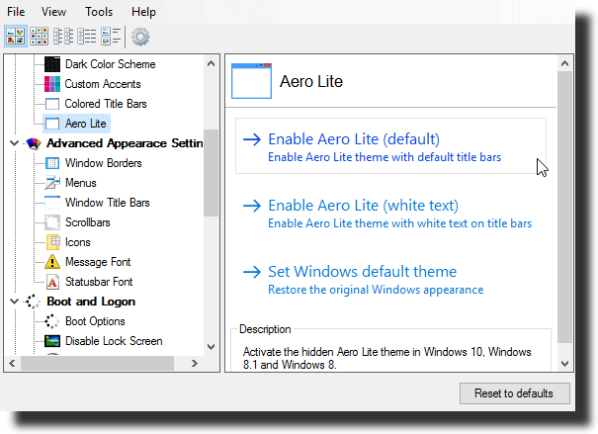Click the Message Font warning icon
Image resolution: width=598 pixels, height=434 pixels.
click(52, 262)
